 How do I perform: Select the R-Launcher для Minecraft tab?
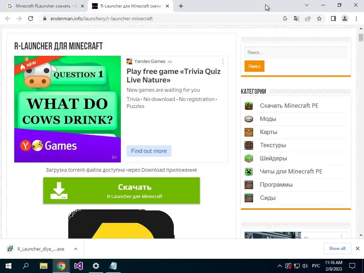coord(131,6)
